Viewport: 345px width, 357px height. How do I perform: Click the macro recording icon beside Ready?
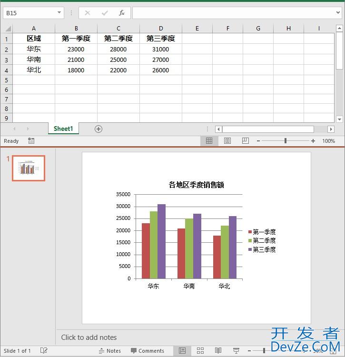pos(31,141)
